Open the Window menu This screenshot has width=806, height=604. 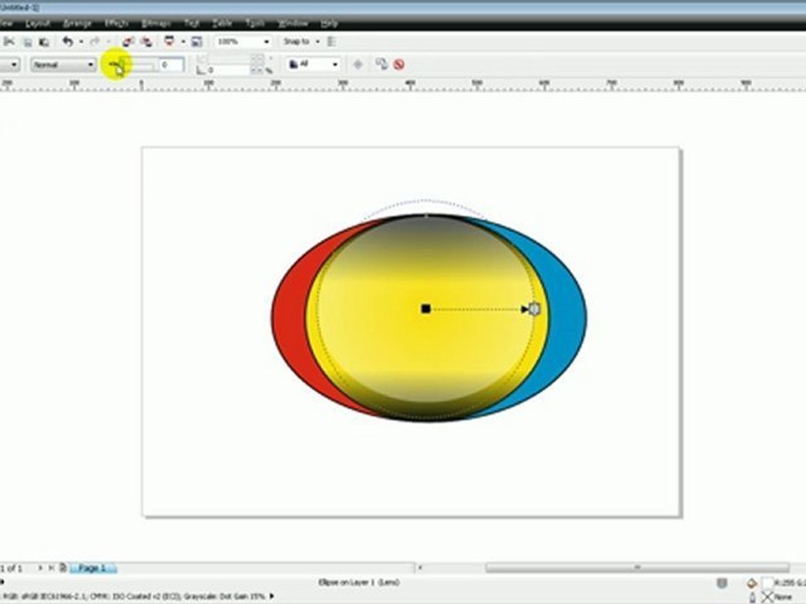pos(293,23)
